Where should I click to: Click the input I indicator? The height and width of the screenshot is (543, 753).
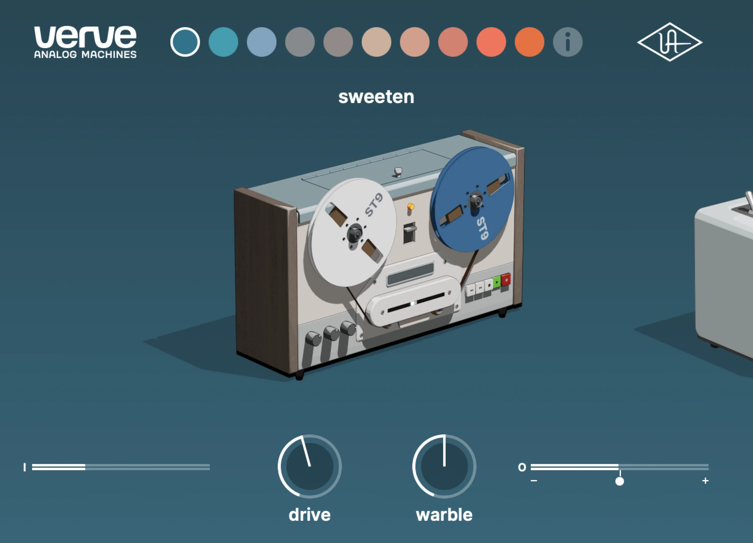(25, 467)
